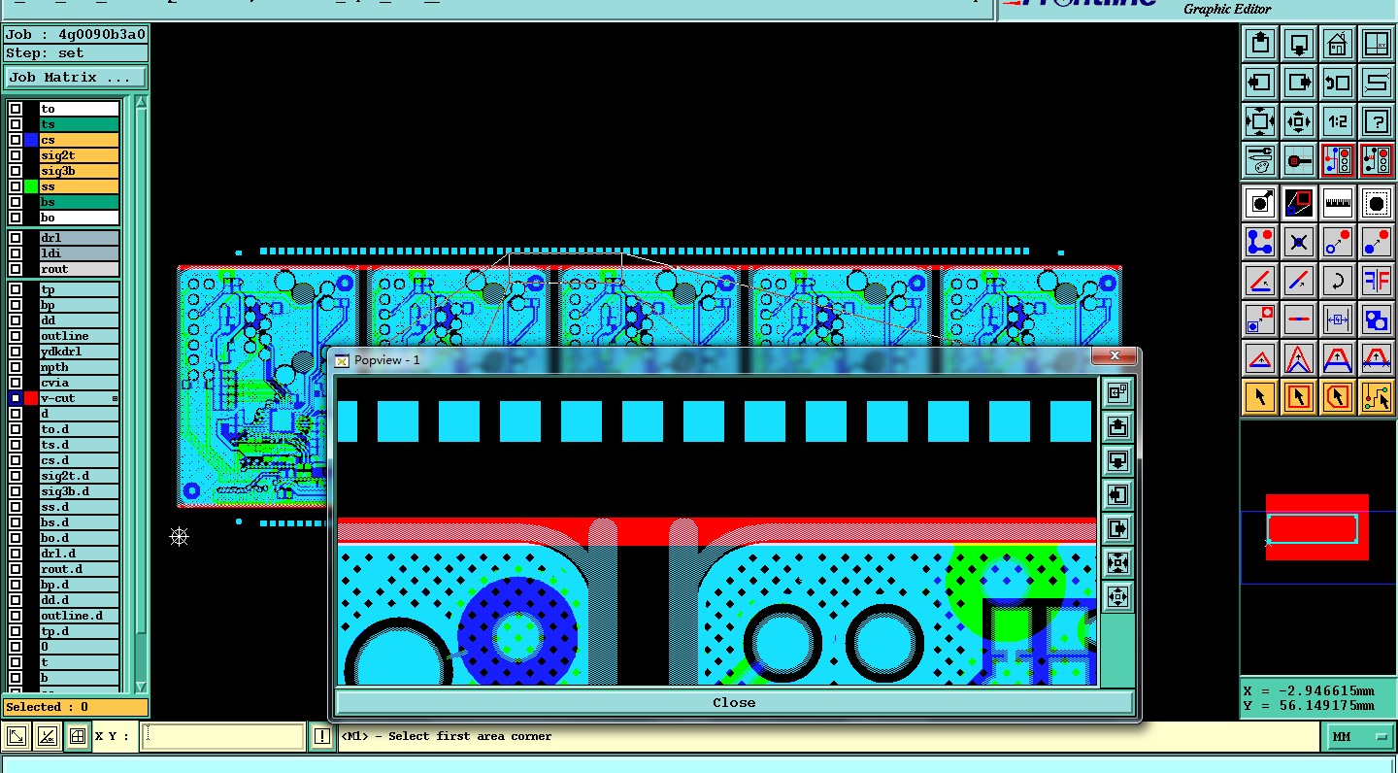This screenshot has width=1398, height=773.
Task: Select the ruler measure tool
Action: pos(1338,203)
